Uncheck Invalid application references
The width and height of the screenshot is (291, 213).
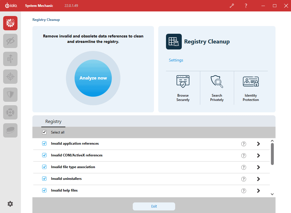click(x=44, y=144)
